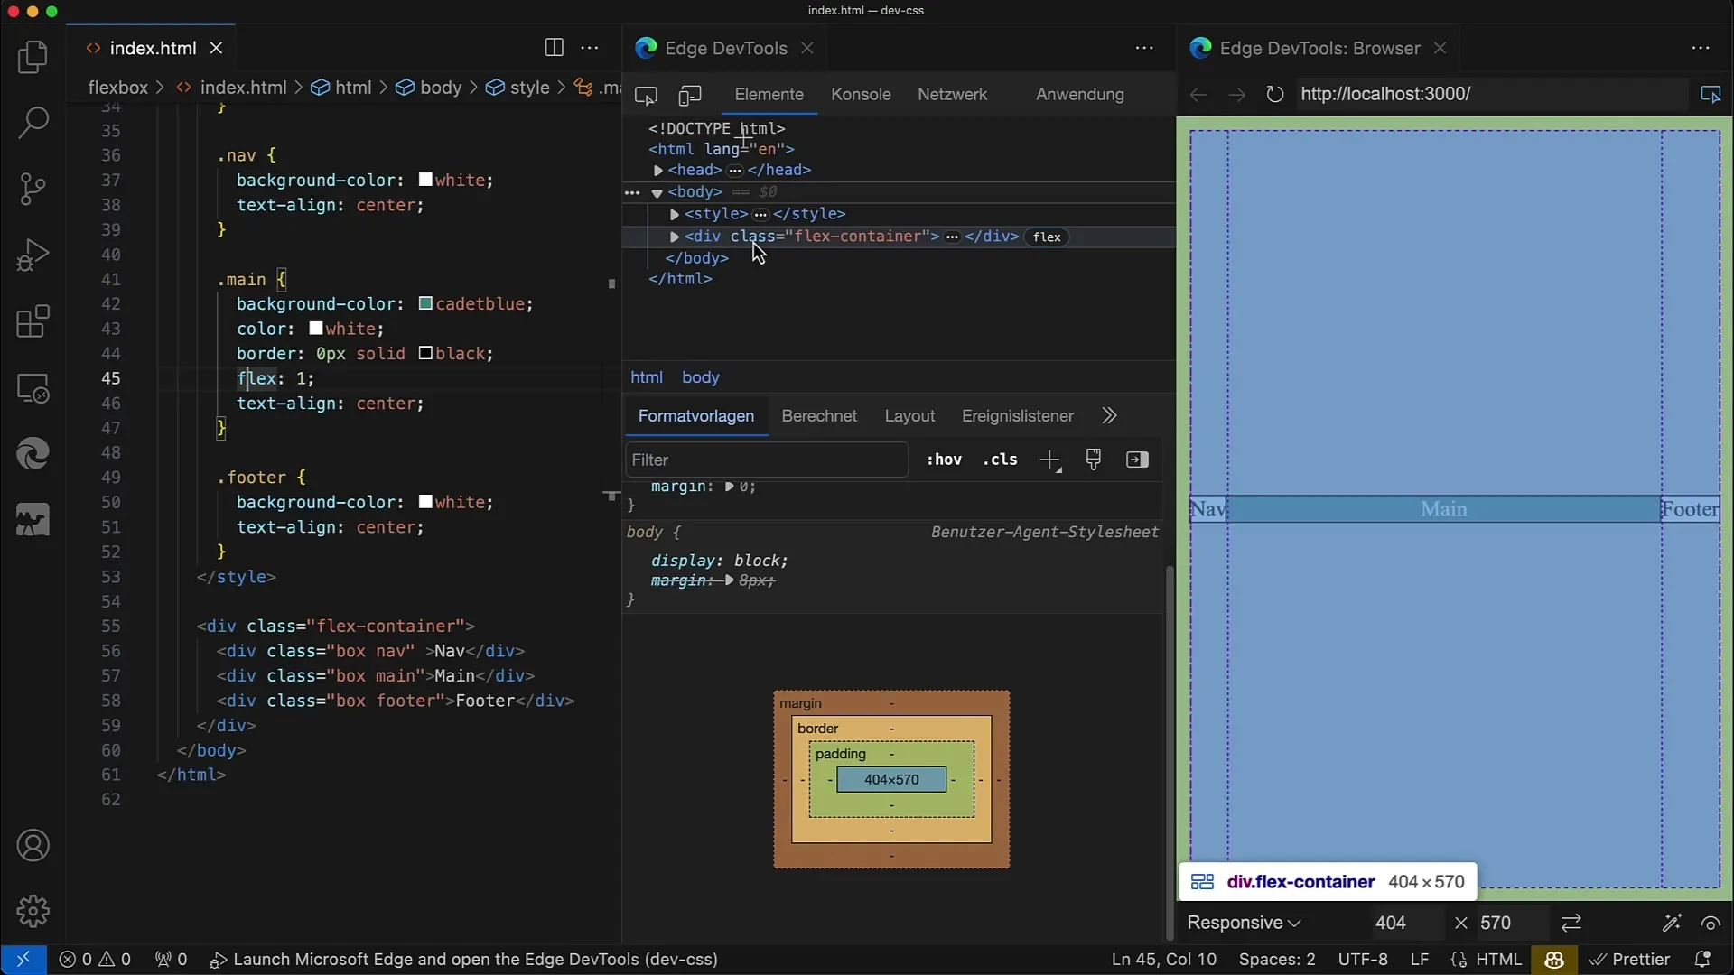This screenshot has height=975, width=1734.
Task: Open the Copilot status icon
Action: point(1554,960)
